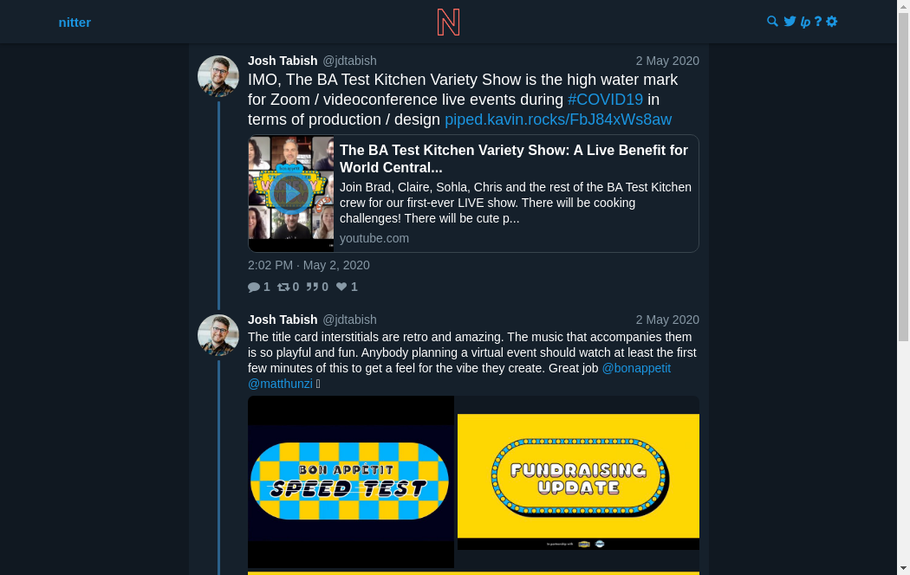
Task: Play the BA Test Kitchen video preview
Action: [x=291, y=193]
